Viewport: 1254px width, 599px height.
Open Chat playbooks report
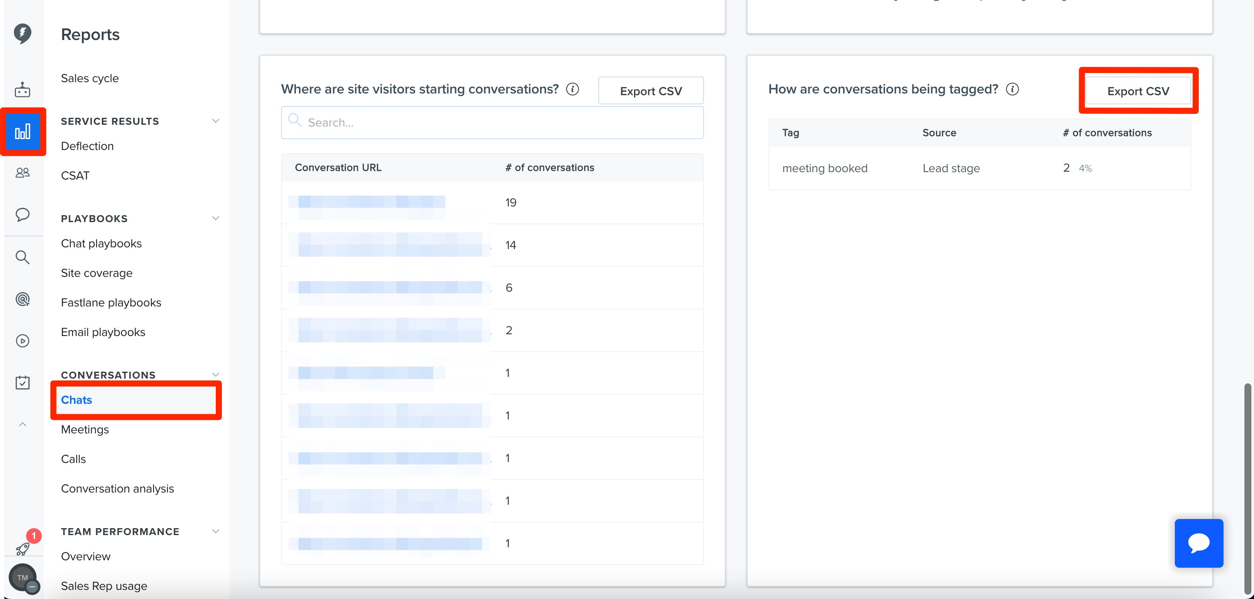pos(101,243)
